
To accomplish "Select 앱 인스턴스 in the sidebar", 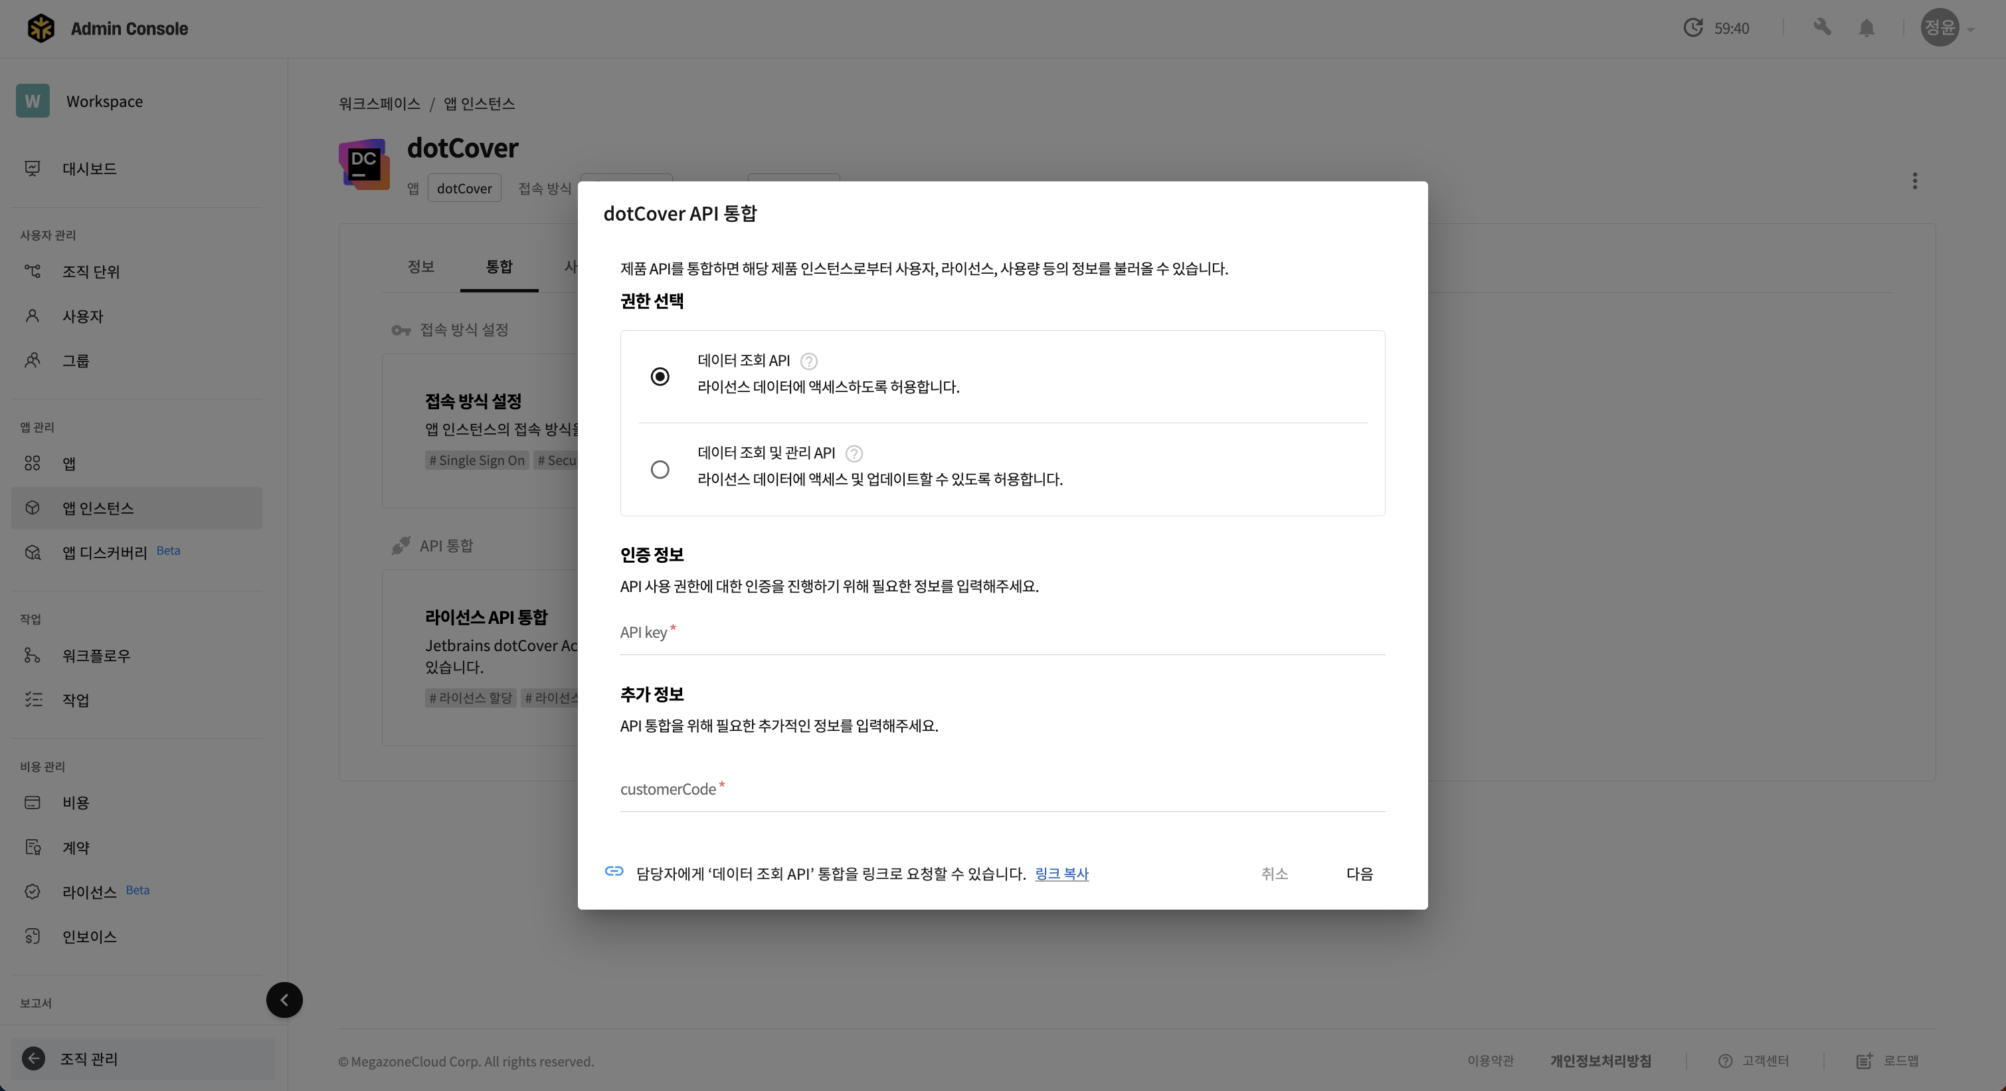I will (137, 508).
